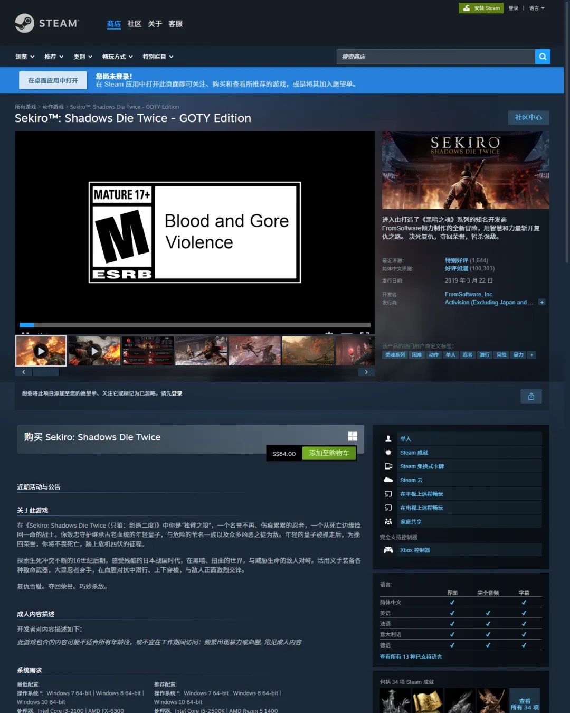
Task: Play the second trailer thumbnail
Action: pyautogui.click(x=94, y=351)
